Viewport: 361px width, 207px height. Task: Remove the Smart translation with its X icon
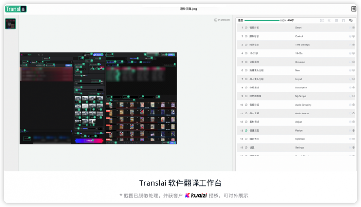353,28
